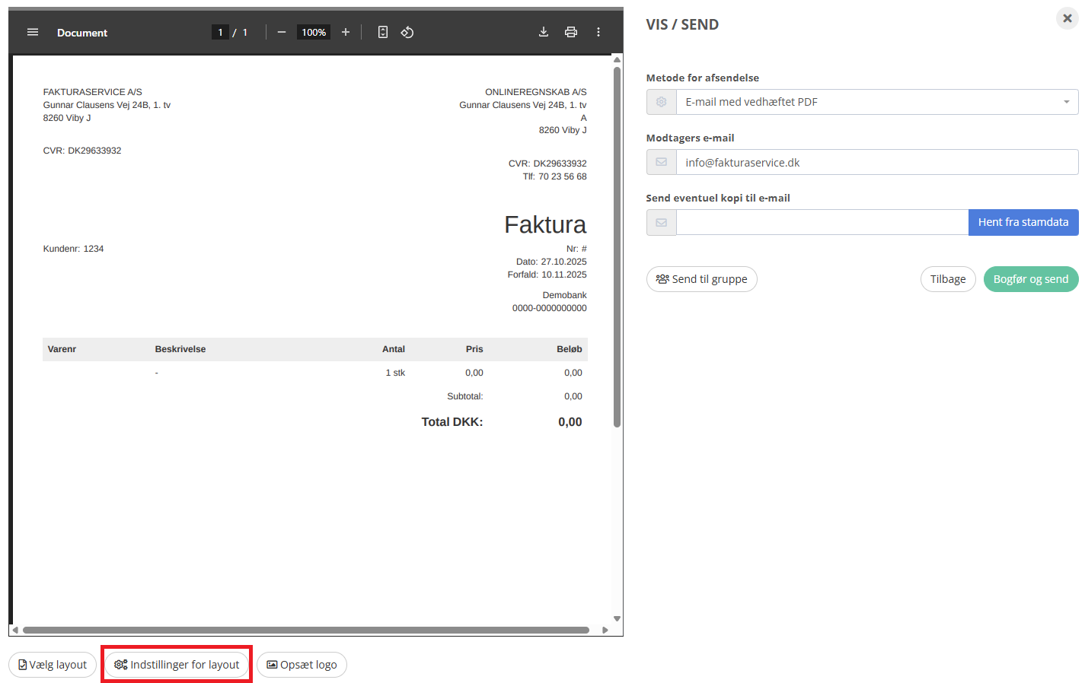
Task: Download the invoice PDF
Action: [x=543, y=32]
